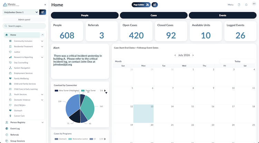
Task: Click the filter icon on the Caseload chart
Action: coord(106,93)
